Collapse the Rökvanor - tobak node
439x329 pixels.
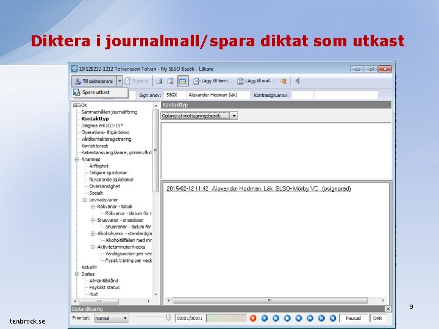93,207
